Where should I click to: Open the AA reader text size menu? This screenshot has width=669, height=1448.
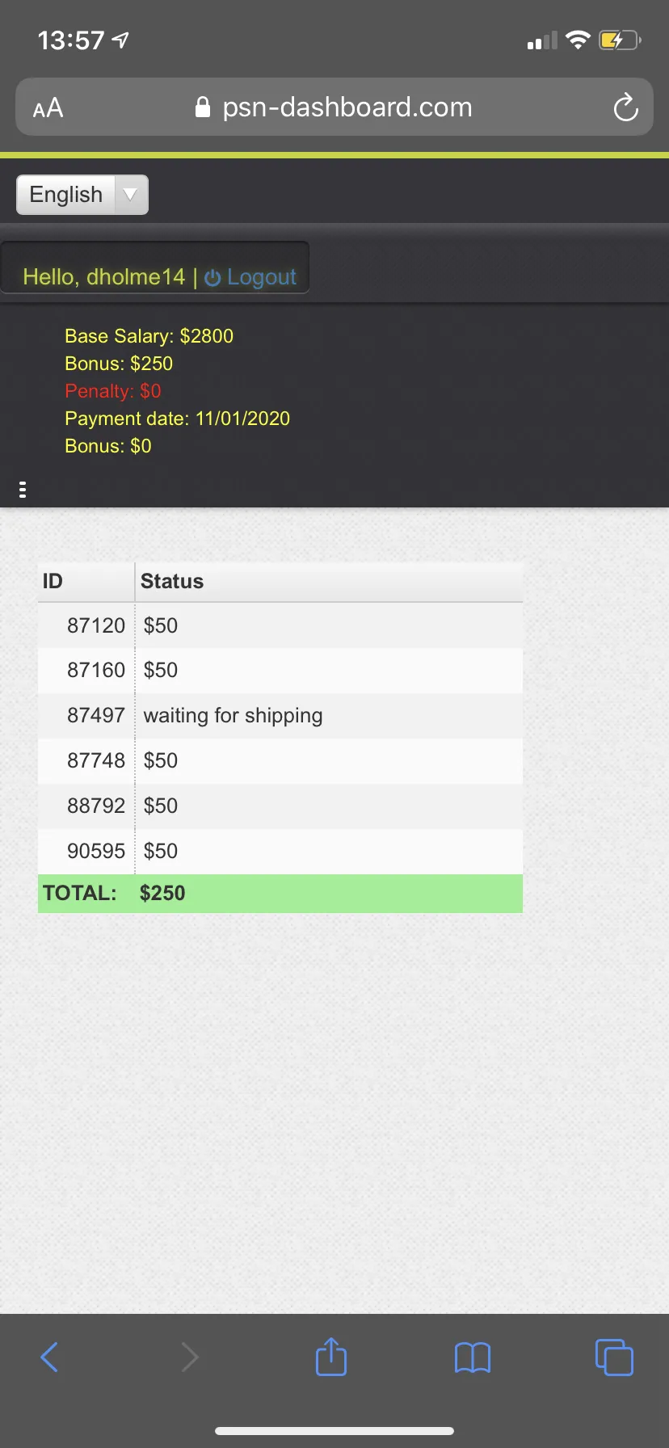click(x=48, y=107)
